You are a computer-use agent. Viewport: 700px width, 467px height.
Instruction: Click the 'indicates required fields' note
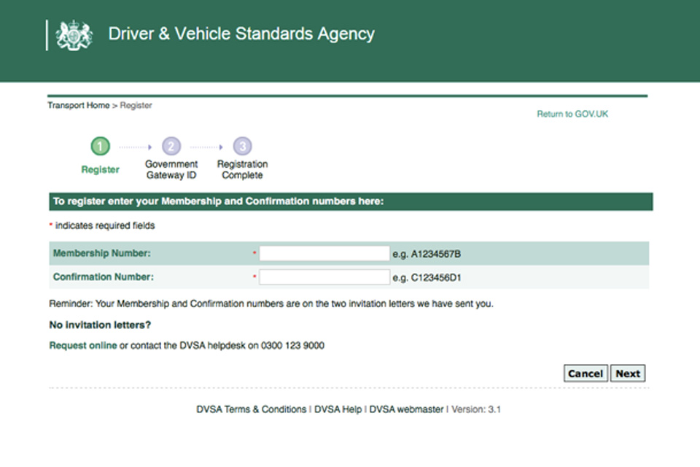(x=105, y=225)
